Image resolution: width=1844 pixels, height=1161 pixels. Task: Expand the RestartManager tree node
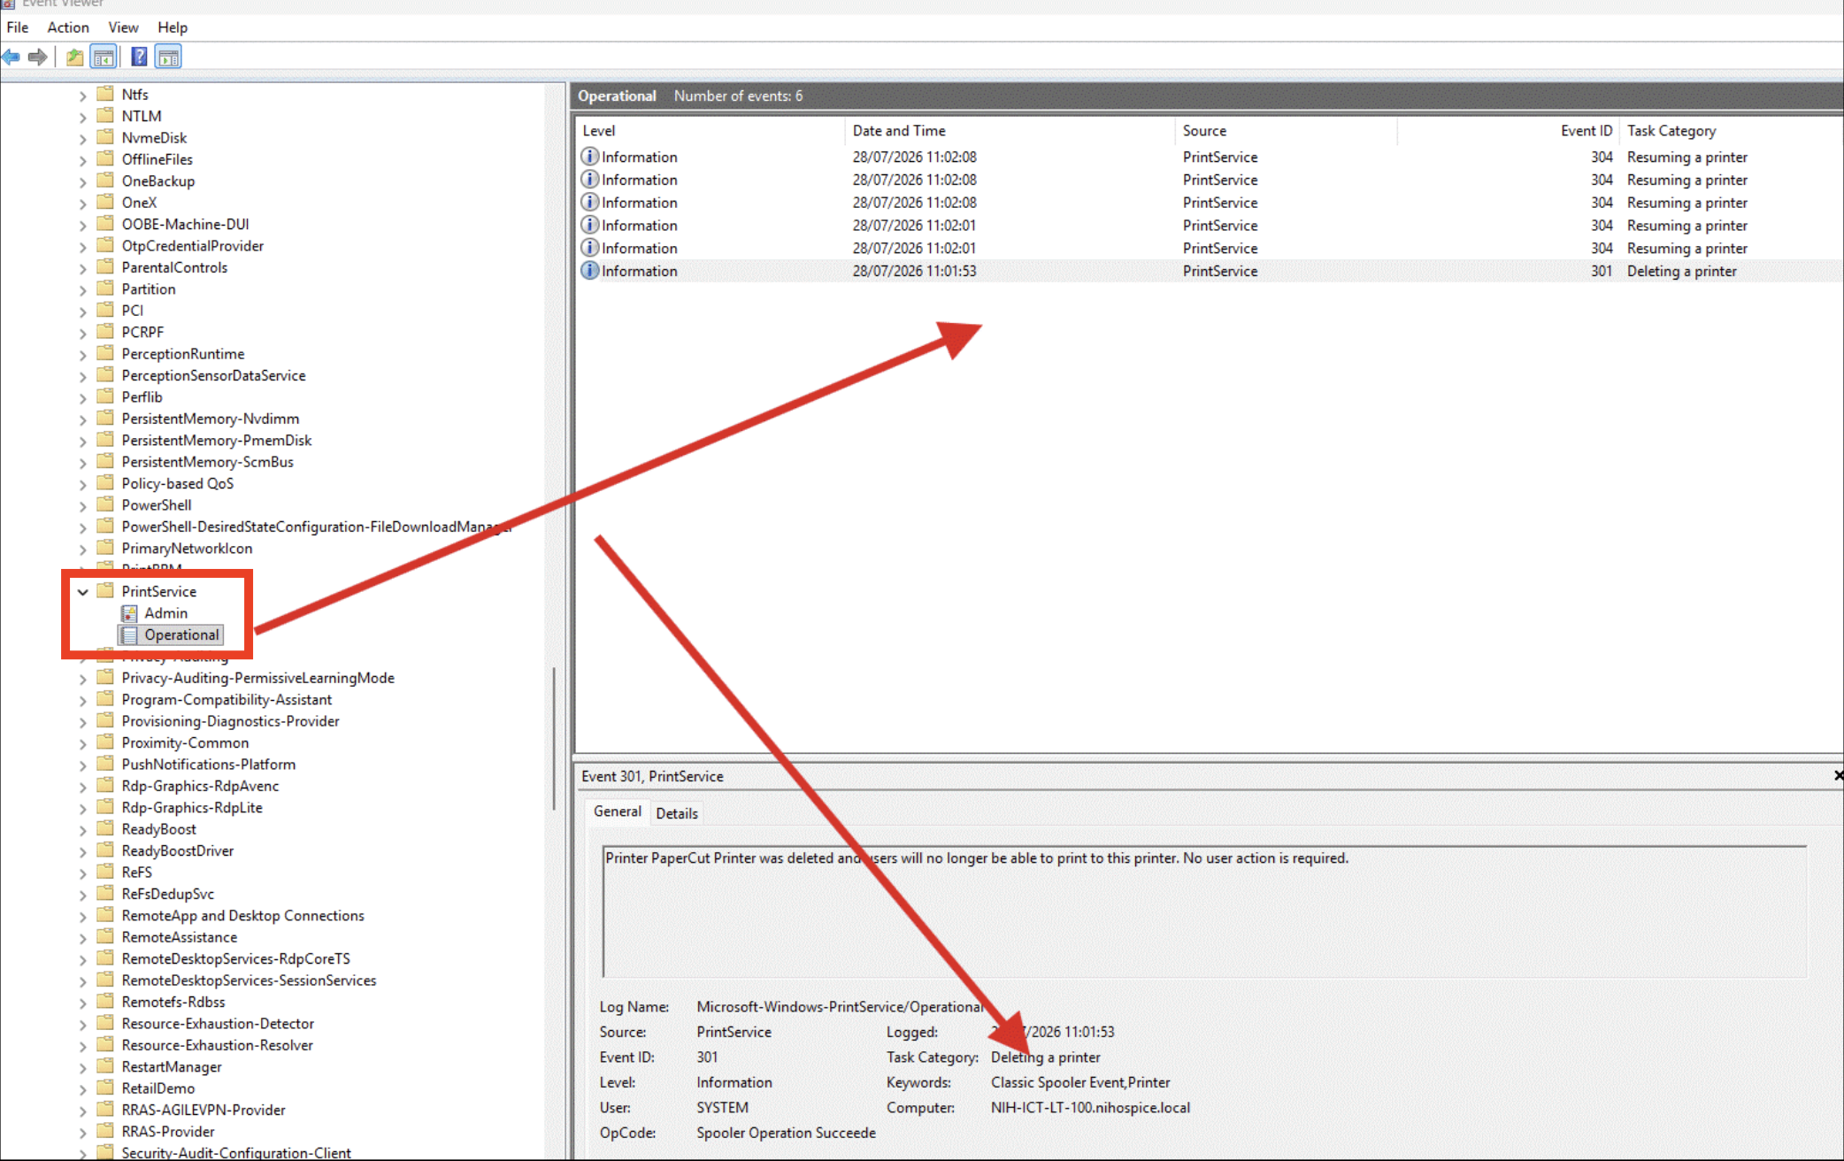click(83, 1068)
